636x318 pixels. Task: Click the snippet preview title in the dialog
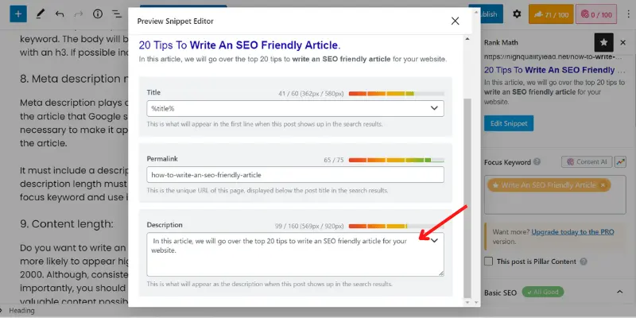pyautogui.click(x=240, y=45)
